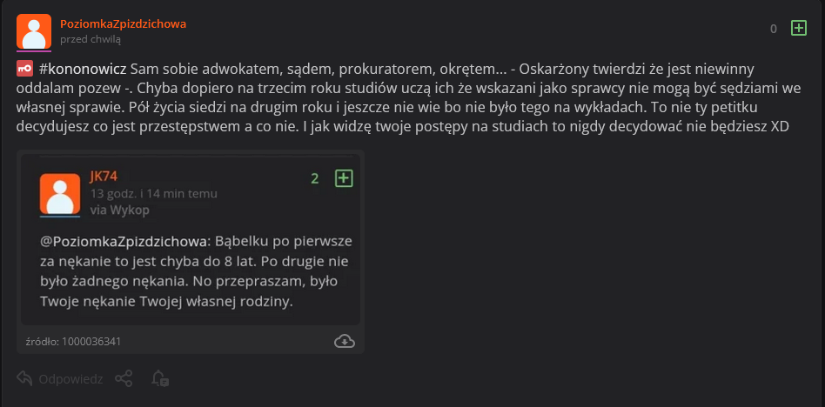Upvote the embedded JK74 comment
The width and height of the screenshot is (825, 407).
(344, 178)
